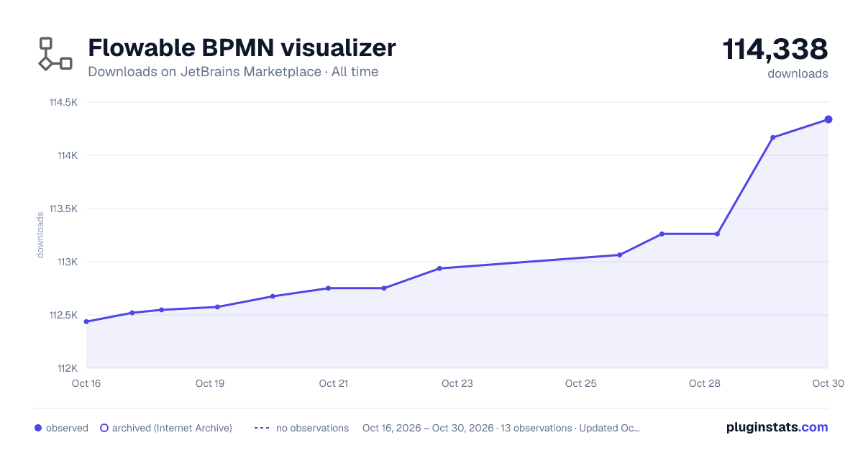Select the Oct 30 endpoint data marker
Viewport: 863px width, 453px height.
click(x=828, y=119)
